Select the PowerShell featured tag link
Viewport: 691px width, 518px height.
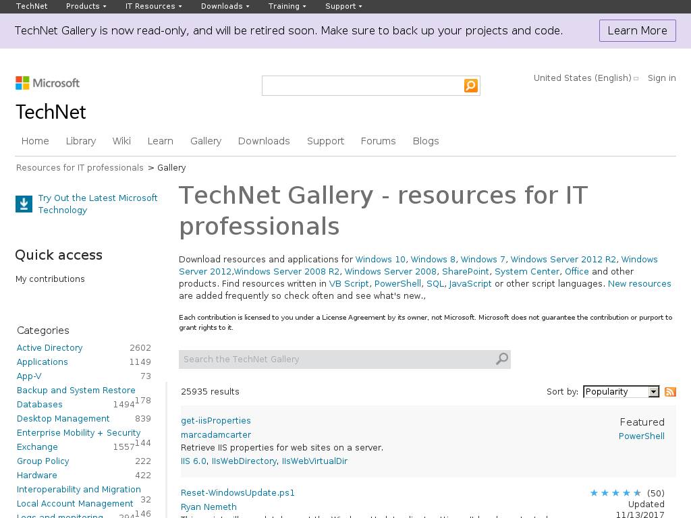tap(641, 436)
